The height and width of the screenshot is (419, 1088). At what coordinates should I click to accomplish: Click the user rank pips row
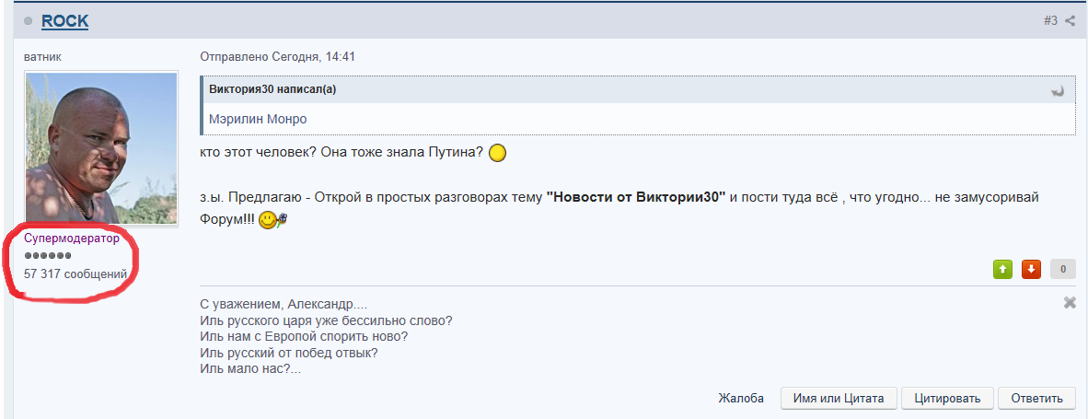tap(48, 256)
